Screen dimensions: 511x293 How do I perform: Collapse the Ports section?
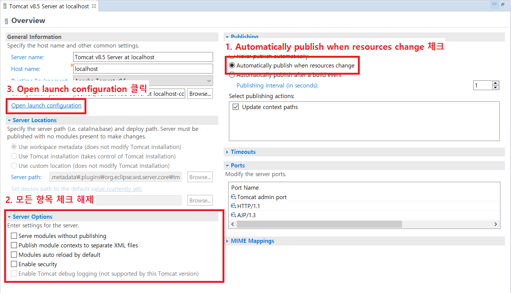(227, 165)
